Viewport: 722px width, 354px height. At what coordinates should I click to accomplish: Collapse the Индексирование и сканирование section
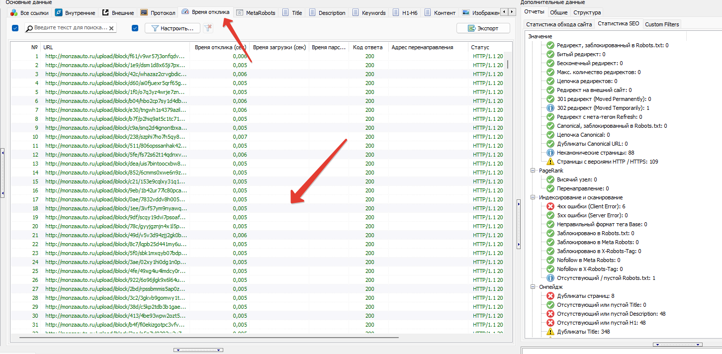click(x=533, y=197)
